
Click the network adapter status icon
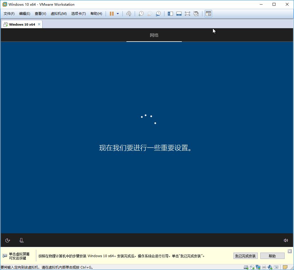(258, 267)
